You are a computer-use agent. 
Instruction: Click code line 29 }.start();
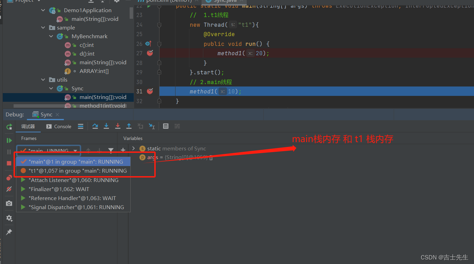(207, 73)
